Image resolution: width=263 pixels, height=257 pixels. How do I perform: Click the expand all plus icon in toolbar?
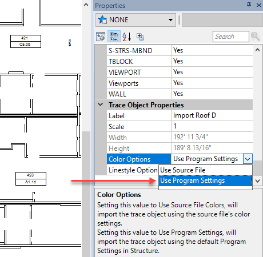coord(140,37)
